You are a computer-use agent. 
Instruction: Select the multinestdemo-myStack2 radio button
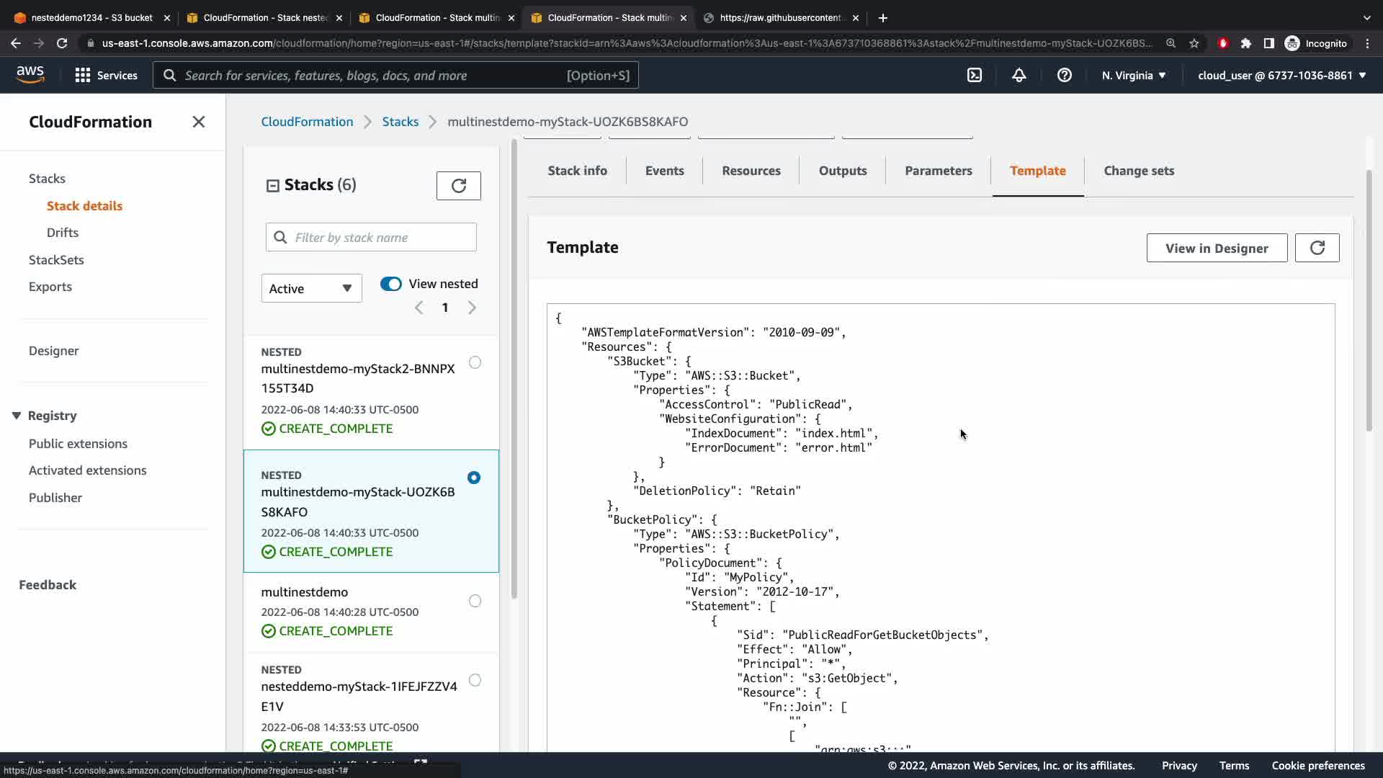coord(475,362)
